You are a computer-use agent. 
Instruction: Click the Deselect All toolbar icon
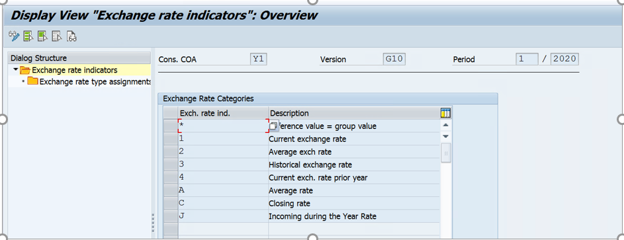pos(57,37)
